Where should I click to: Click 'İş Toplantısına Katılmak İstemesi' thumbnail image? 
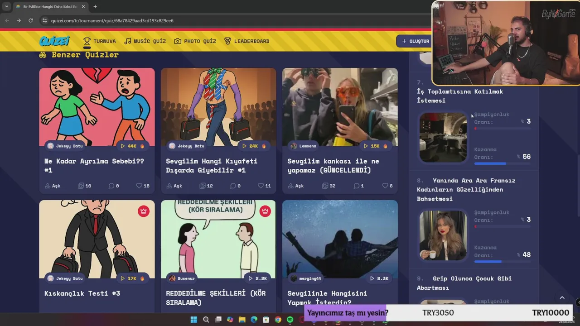coord(443,138)
